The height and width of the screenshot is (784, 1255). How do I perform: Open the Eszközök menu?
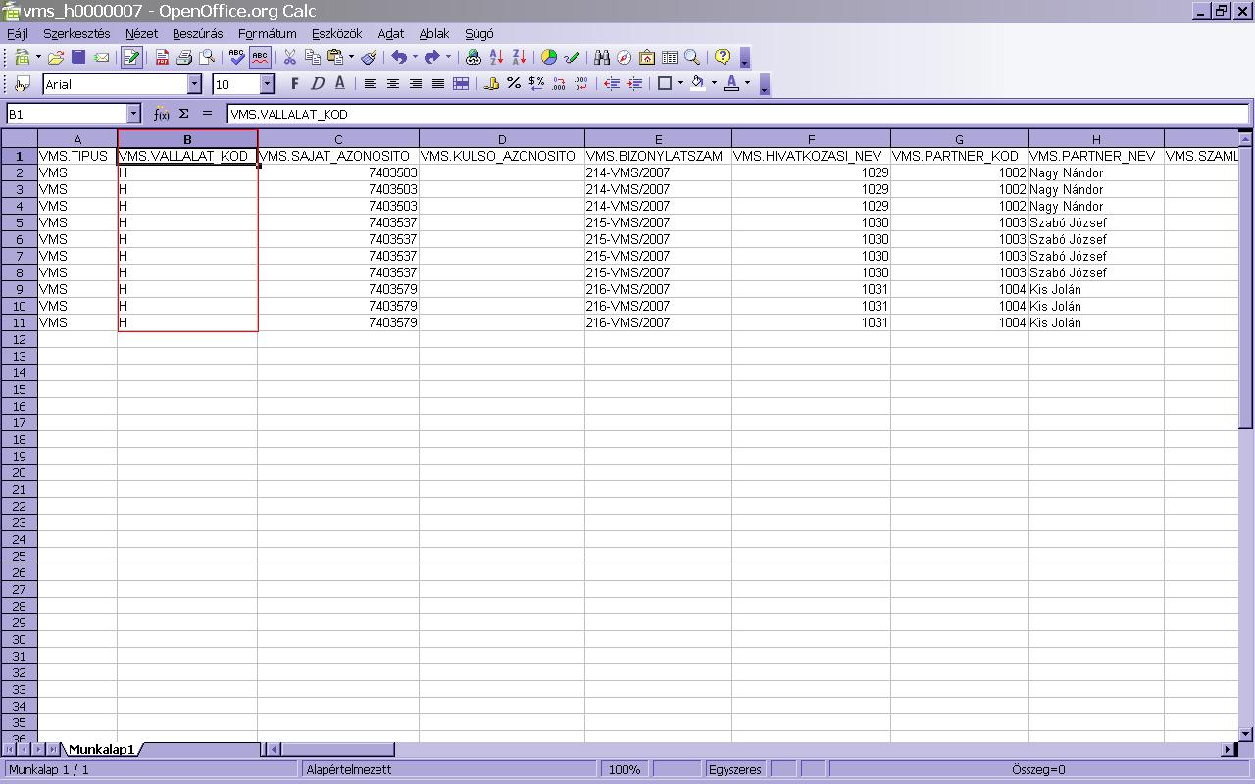pyautogui.click(x=336, y=33)
